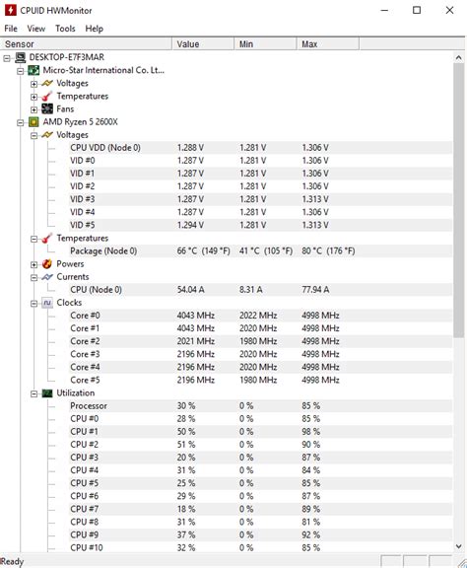
Task: Open the View menu
Action: 36,29
